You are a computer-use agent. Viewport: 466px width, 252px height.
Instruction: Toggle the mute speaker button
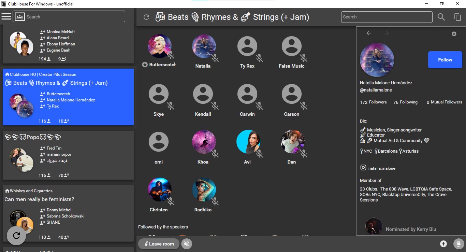[187, 244]
